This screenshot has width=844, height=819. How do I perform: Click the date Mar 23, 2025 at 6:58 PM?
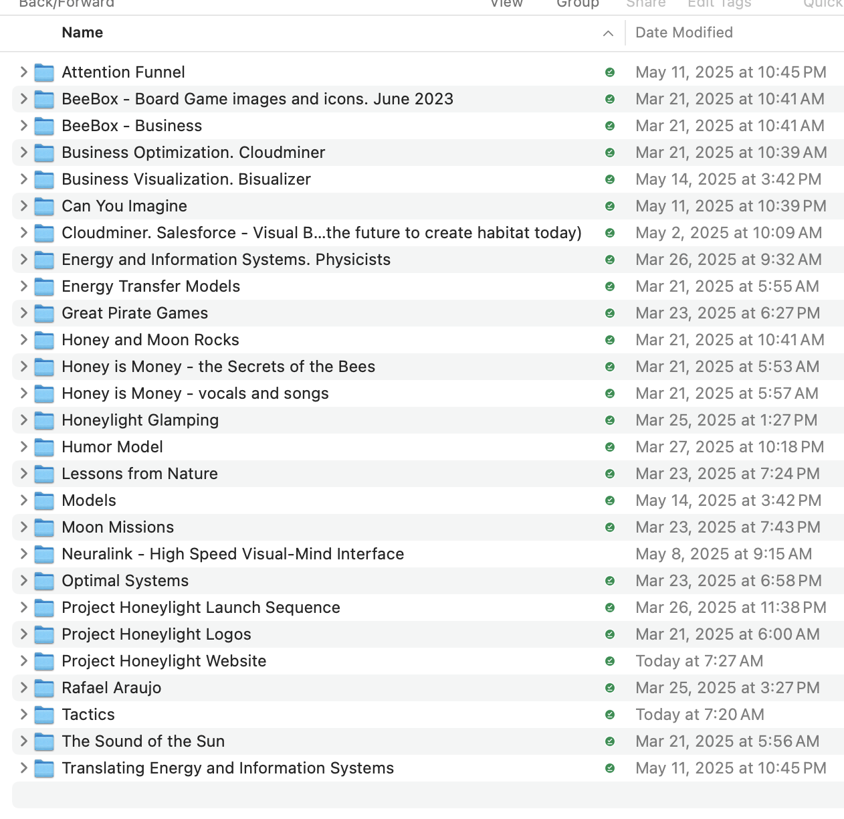pyautogui.click(x=728, y=581)
